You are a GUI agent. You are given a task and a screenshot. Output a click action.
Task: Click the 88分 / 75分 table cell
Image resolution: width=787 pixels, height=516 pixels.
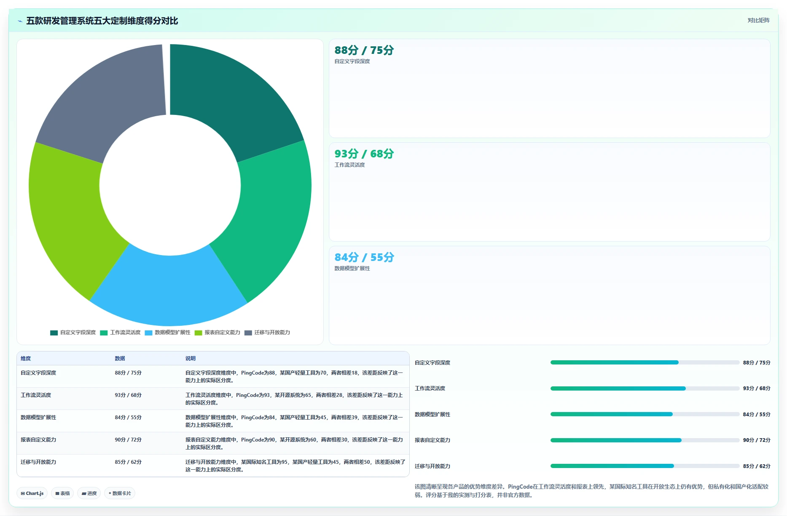pos(128,373)
